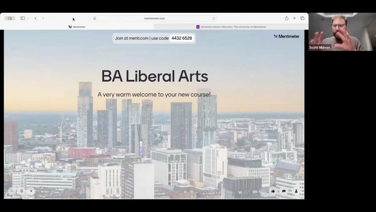The width and height of the screenshot is (376, 212).
Task: Go forward to the next page
Action: pos(43,18)
